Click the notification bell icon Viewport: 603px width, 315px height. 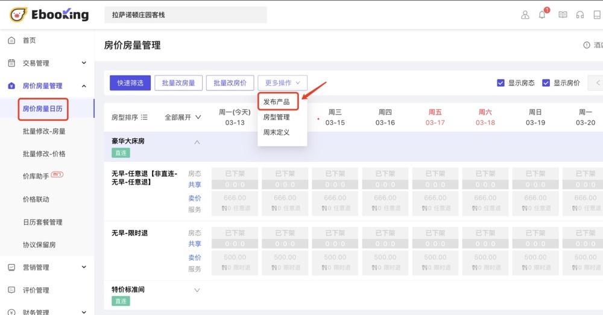click(542, 15)
